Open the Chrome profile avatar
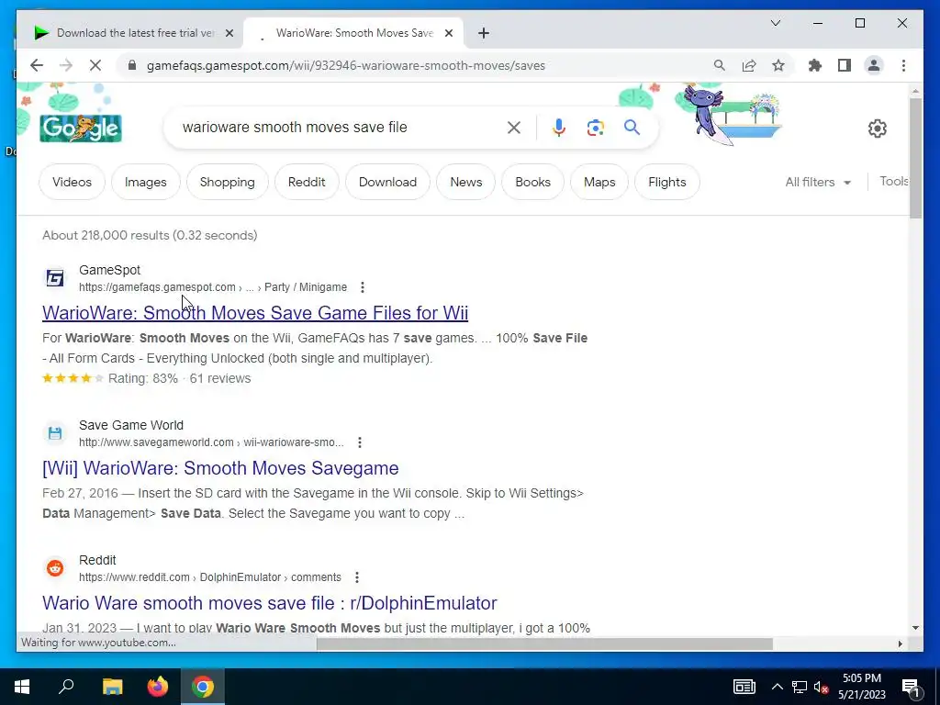Viewport: 940px width, 705px height. click(874, 65)
